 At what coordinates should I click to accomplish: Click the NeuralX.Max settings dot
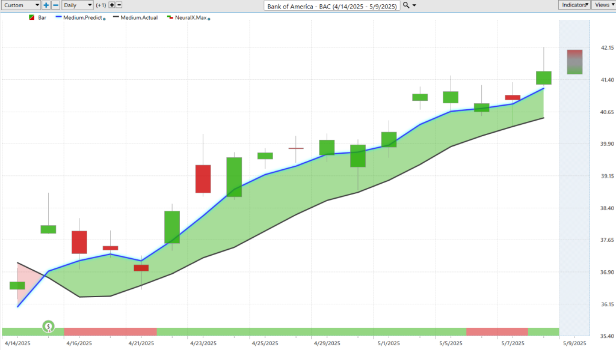[x=209, y=19]
